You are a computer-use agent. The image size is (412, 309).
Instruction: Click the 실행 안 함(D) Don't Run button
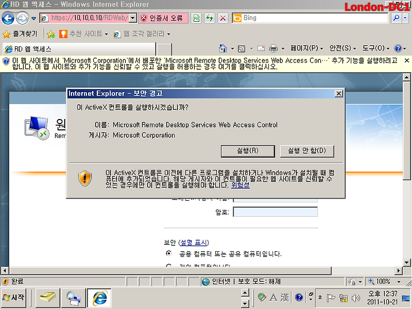click(x=307, y=151)
